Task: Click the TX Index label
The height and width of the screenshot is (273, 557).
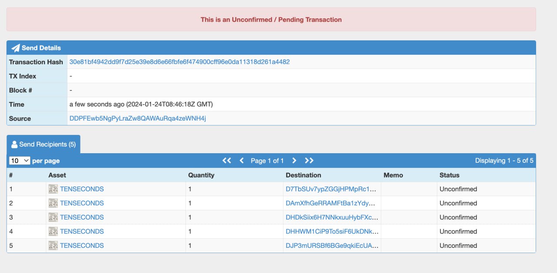Action: [23, 76]
